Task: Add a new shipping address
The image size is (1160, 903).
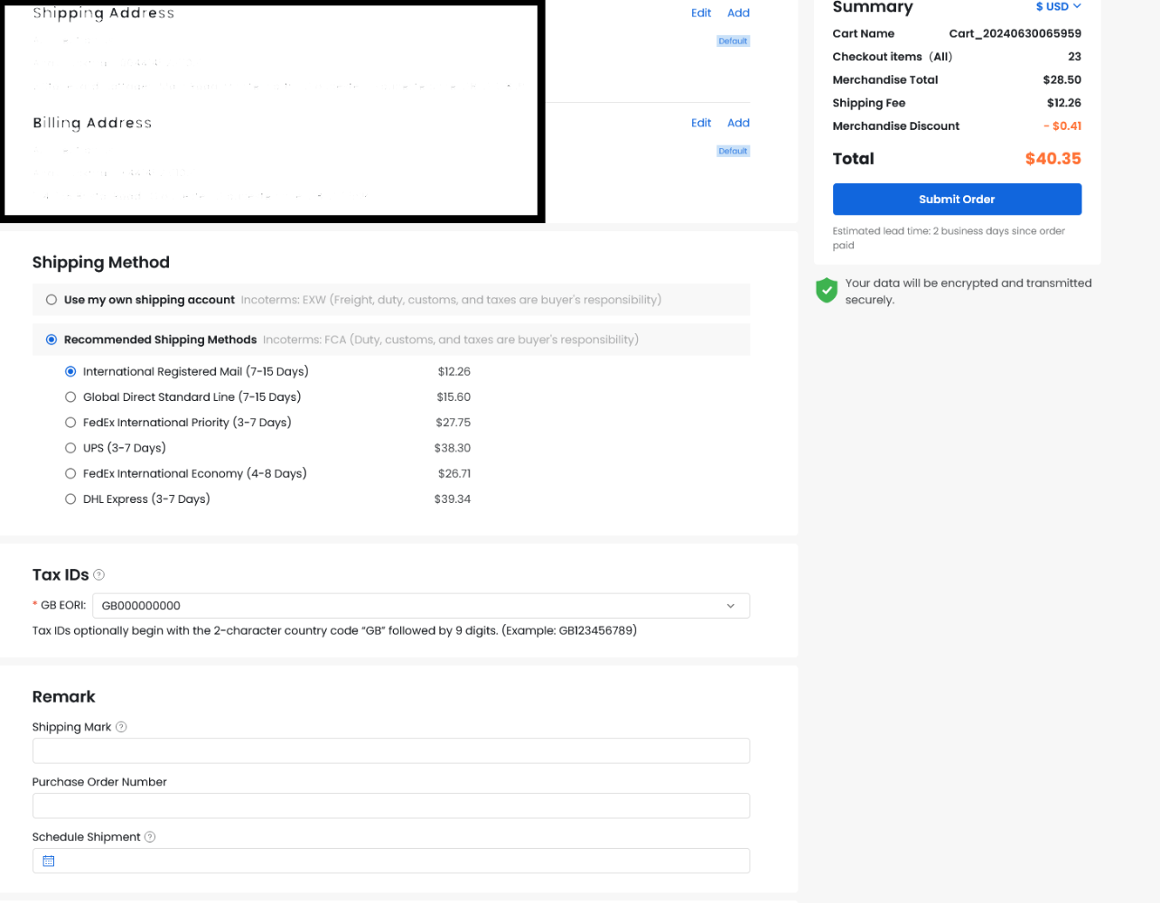Action: click(738, 14)
